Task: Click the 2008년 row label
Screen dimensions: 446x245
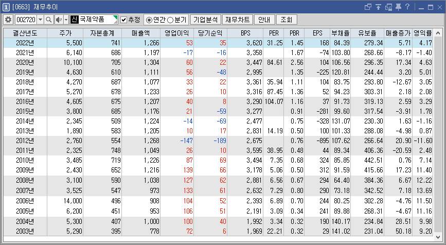Action: click(x=25, y=181)
